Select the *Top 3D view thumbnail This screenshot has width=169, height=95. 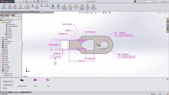pos(48,80)
